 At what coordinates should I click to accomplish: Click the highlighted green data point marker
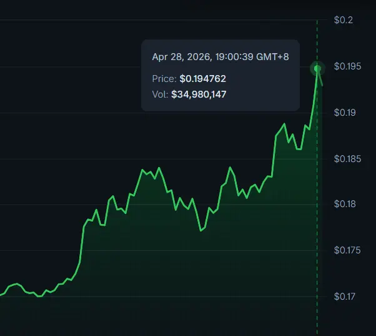pos(317,68)
